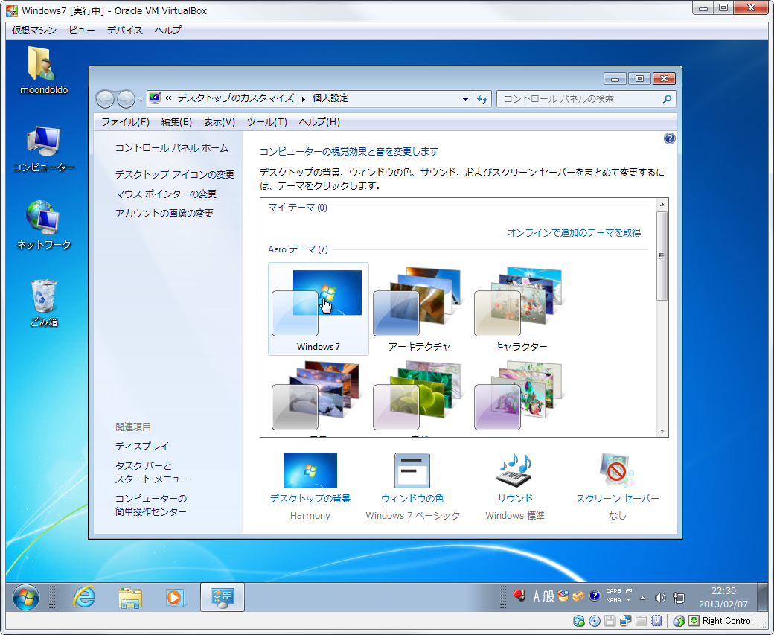Click the コントロール パネルの検索 search field
This screenshot has height=635, width=774.
(x=579, y=99)
